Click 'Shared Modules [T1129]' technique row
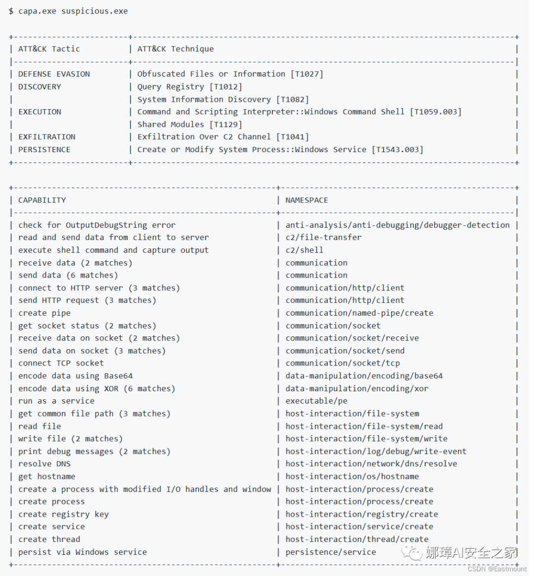The height and width of the screenshot is (576, 534). (190, 124)
